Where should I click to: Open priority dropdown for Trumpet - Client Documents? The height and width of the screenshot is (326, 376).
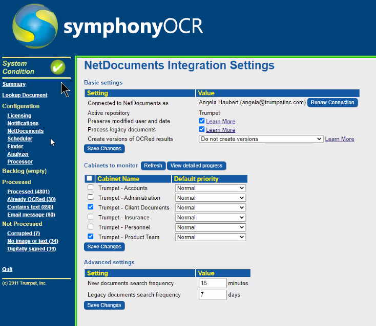coord(211,207)
